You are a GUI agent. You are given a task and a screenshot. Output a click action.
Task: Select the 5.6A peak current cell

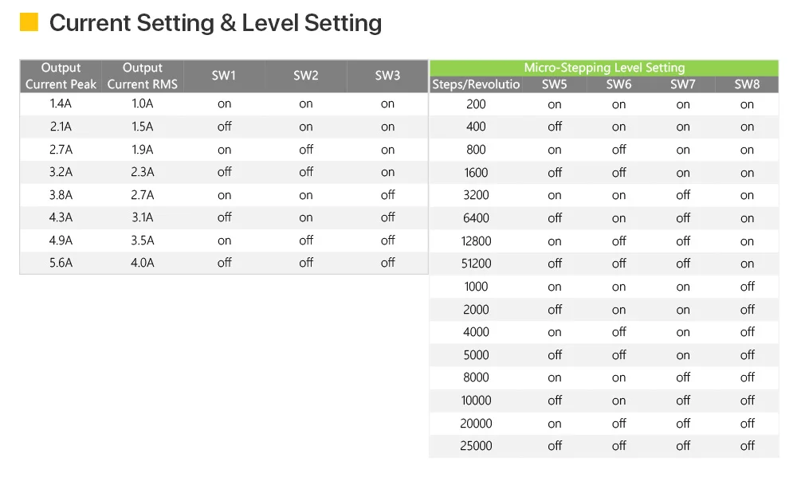click(61, 263)
